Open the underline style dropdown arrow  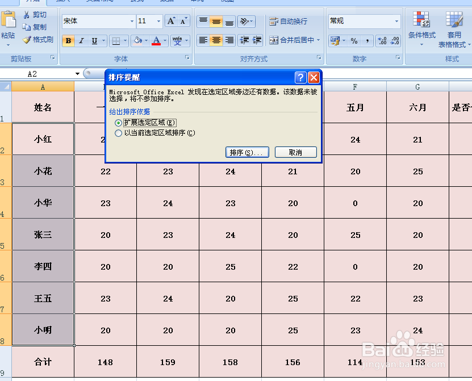103,41
